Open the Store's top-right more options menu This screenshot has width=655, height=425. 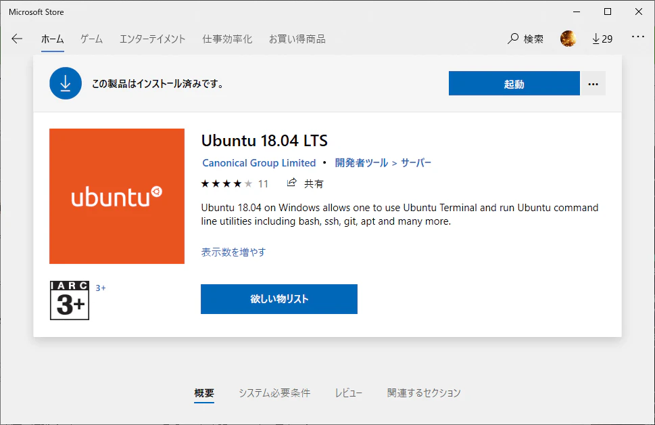[638, 37]
